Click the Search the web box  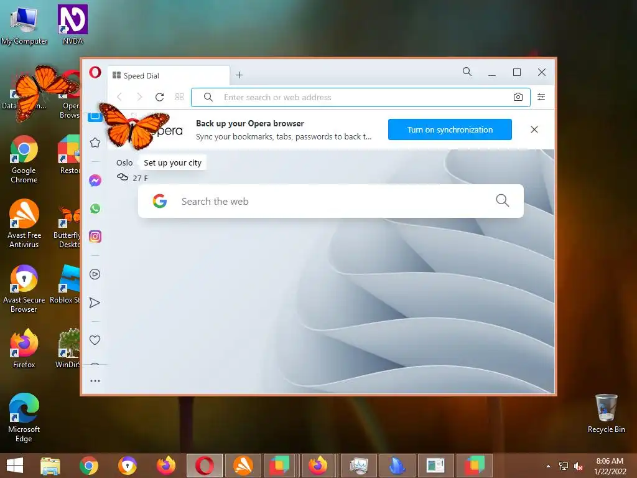(x=331, y=201)
